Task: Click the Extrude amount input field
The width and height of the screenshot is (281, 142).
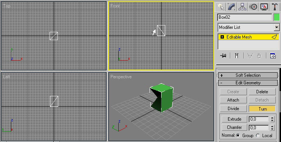Action: click(x=259, y=119)
